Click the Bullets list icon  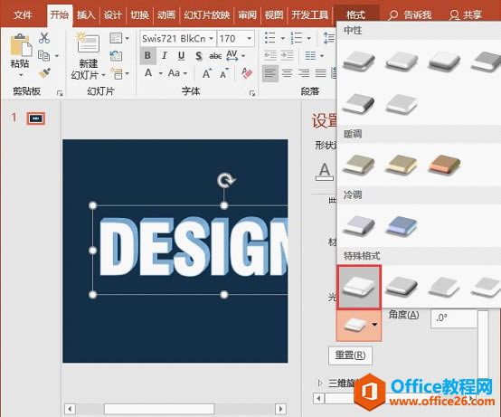tap(270, 38)
